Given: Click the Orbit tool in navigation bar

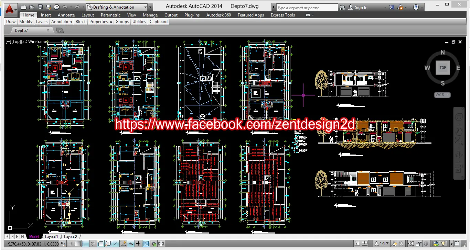Looking at the screenshot, I should click(x=459, y=155).
